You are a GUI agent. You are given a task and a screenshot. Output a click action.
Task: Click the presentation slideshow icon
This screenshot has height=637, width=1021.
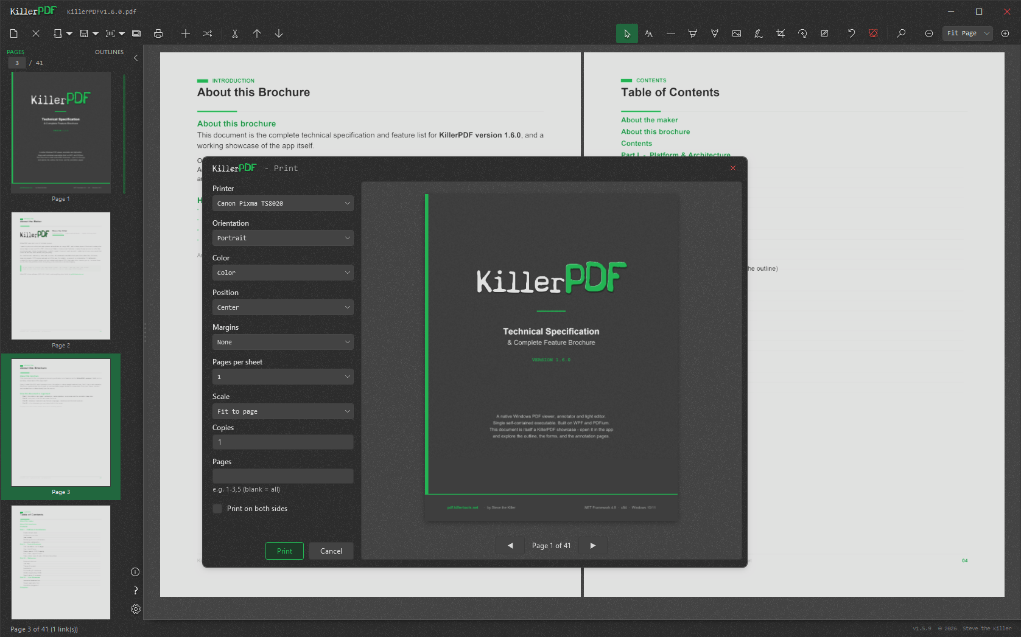136,33
